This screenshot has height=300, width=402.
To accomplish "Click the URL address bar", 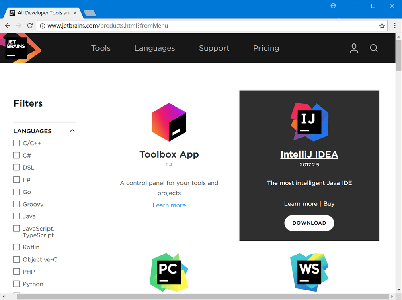I will point(212,26).
